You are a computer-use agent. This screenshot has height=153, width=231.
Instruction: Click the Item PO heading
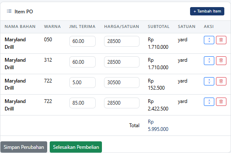point(23,11)
